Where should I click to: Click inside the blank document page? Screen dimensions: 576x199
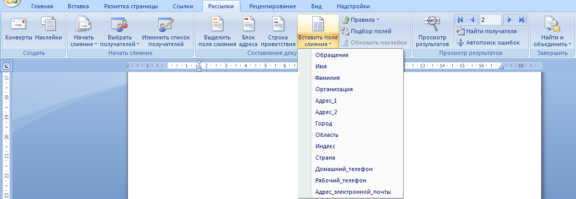[x=213, y=135]
